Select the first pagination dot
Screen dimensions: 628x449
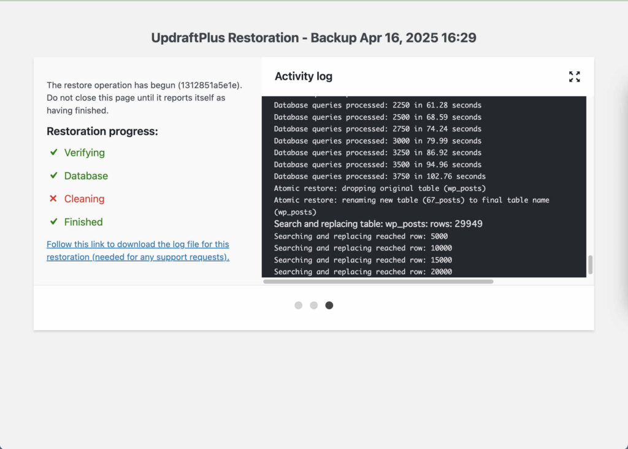(x=299, y=305)
